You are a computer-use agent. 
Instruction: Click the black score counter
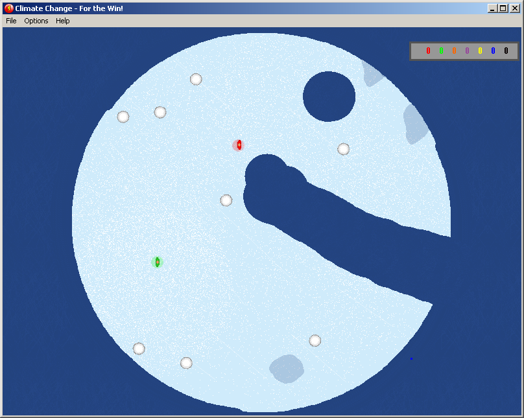[506, 51]
